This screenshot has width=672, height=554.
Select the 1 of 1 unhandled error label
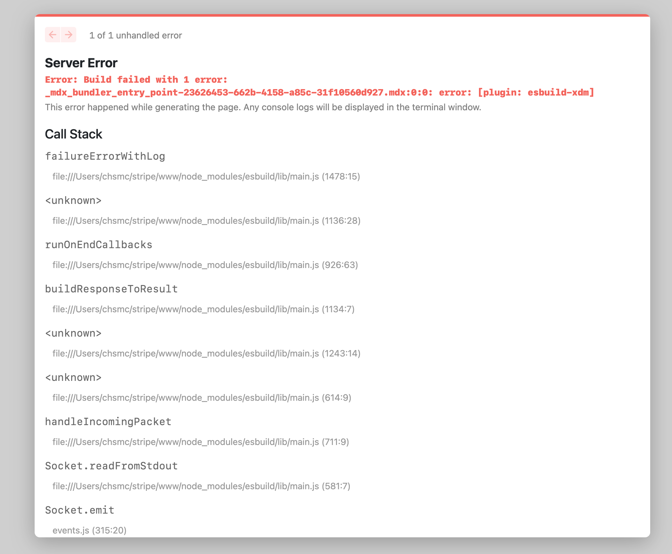135,35
